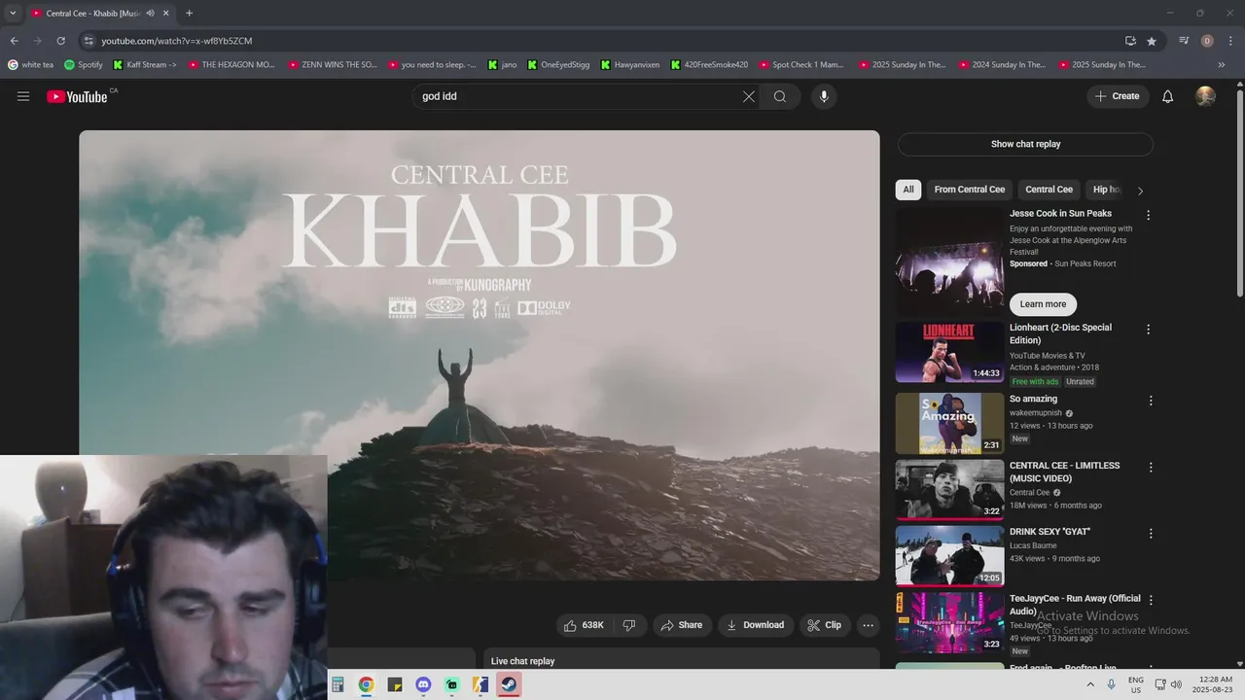Open options for TeeJayyCee - Run Away

click(1151, 600)
